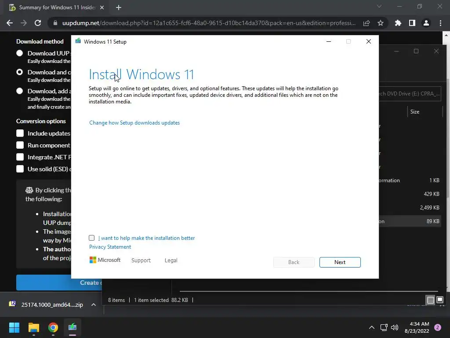Tick the Include updates checkbox
Viewport: 450px width, 338px height.
[x=20, y=133]
